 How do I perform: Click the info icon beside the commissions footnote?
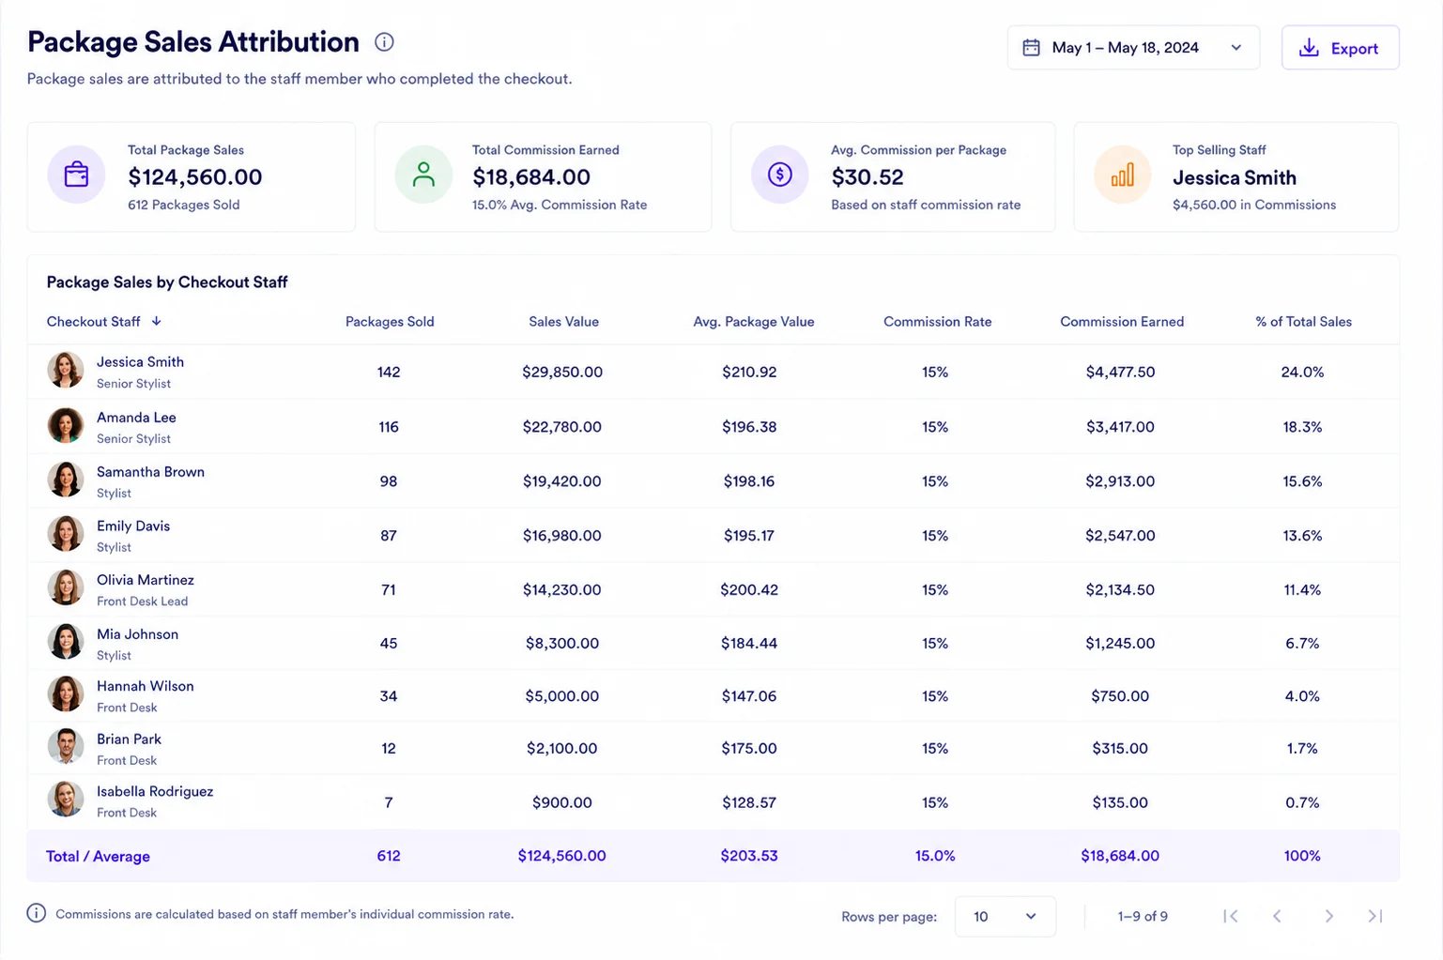tap(37, 913)
